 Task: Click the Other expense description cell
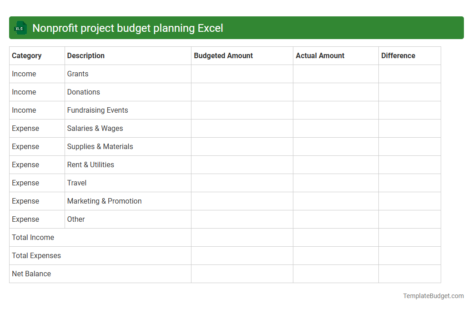pyautogui.click(x=76, y=219)
